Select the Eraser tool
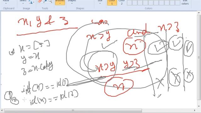This screenshot has height=113, width=201. point(40,1)
